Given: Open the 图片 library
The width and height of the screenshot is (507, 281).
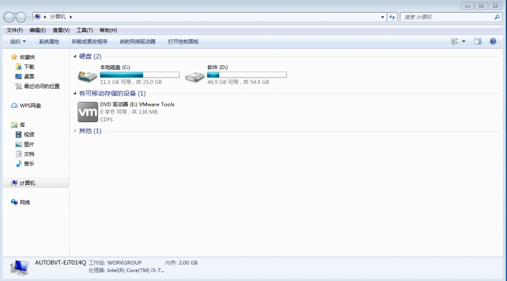Looking at the screenshot, I should point(29,144).
